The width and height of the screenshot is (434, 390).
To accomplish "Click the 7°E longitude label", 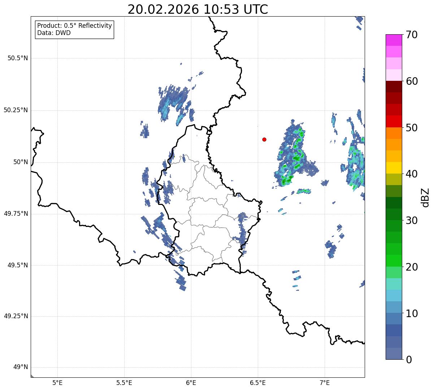I will click(325, 382).
